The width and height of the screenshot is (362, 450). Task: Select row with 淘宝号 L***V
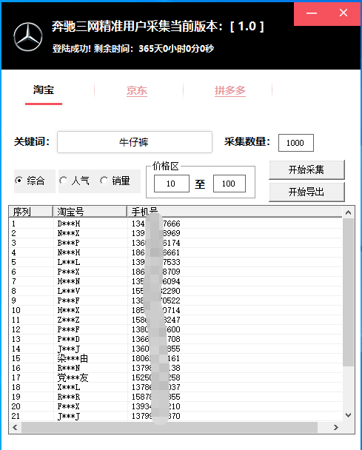[175, 291]
